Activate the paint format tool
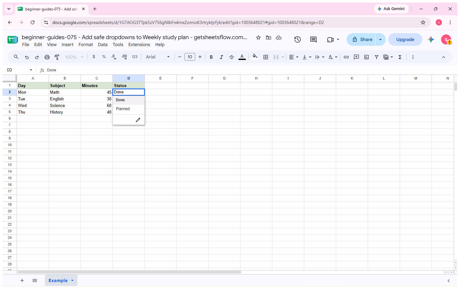Screen dimensions: 460x289 tap(57, 57)
